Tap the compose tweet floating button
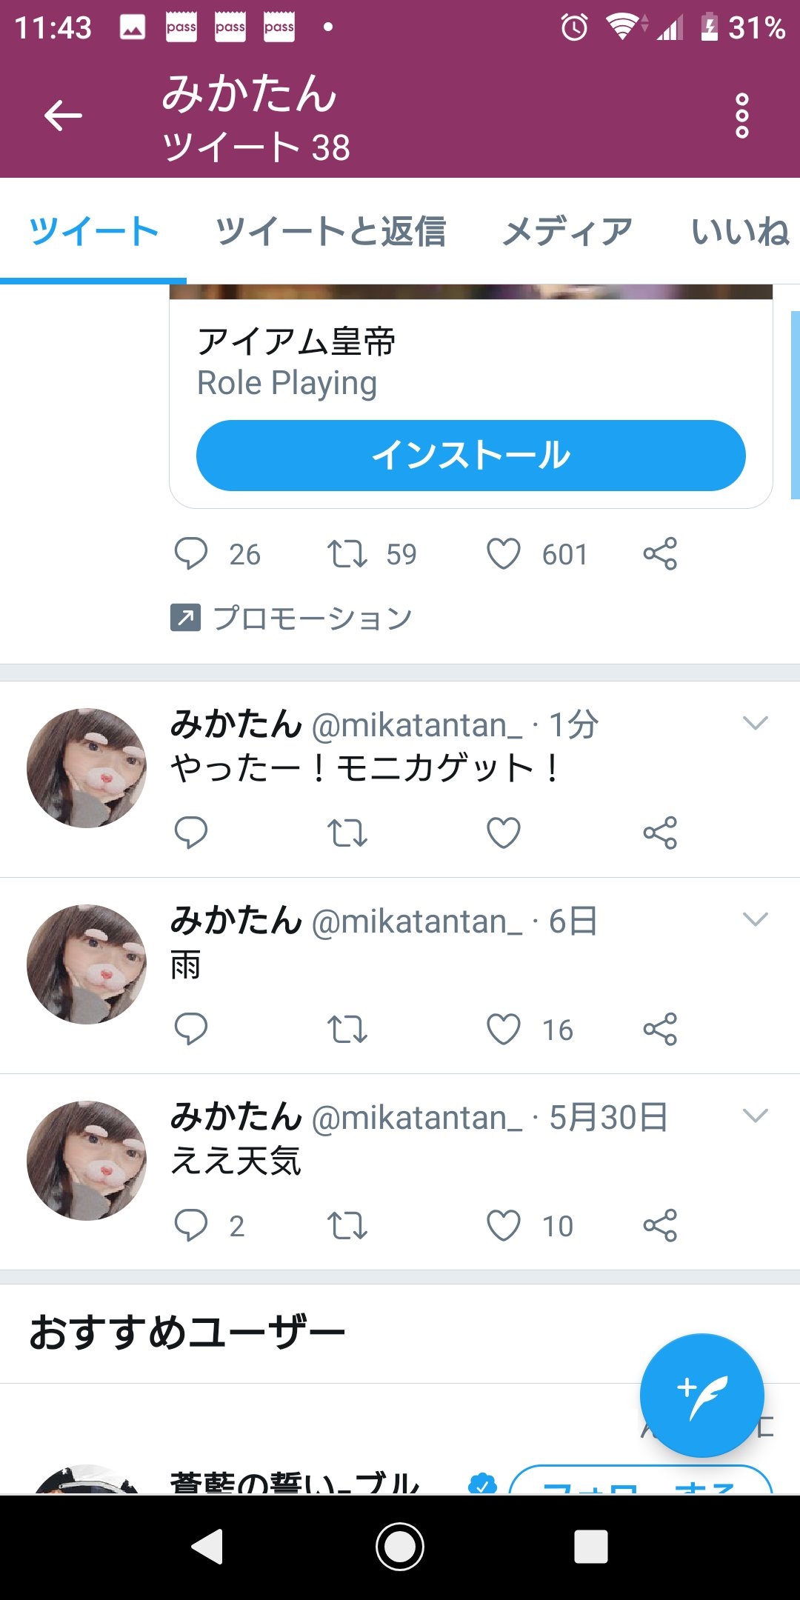 pyautogui.click(x=701, y=1396)
